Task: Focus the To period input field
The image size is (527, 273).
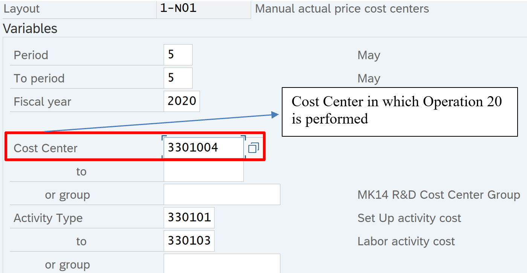Action: click(x=178, y=78)
